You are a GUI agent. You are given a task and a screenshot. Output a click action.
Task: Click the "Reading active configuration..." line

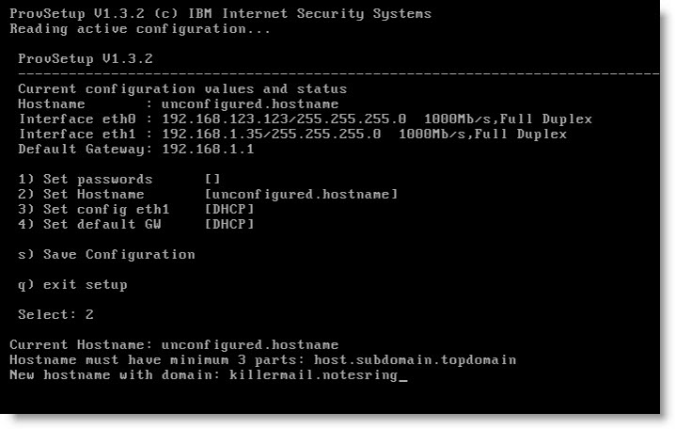point(140,29)
